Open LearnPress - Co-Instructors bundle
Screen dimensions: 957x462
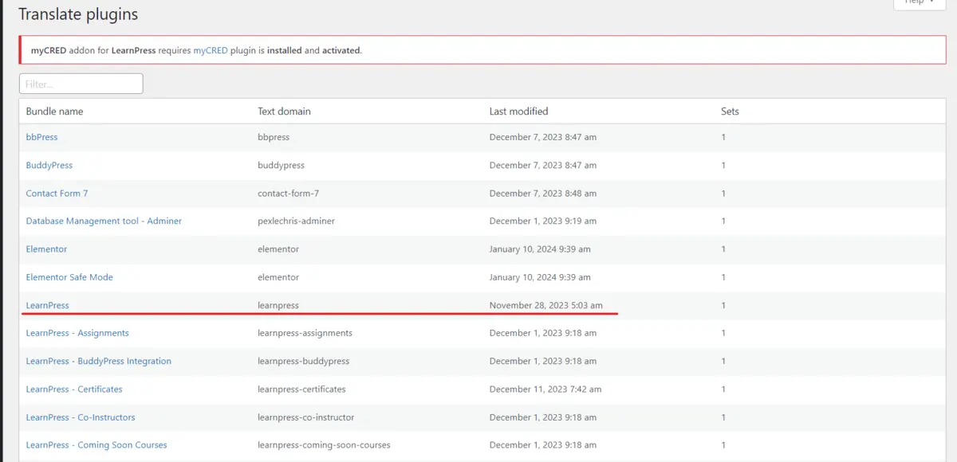(81, 417)
